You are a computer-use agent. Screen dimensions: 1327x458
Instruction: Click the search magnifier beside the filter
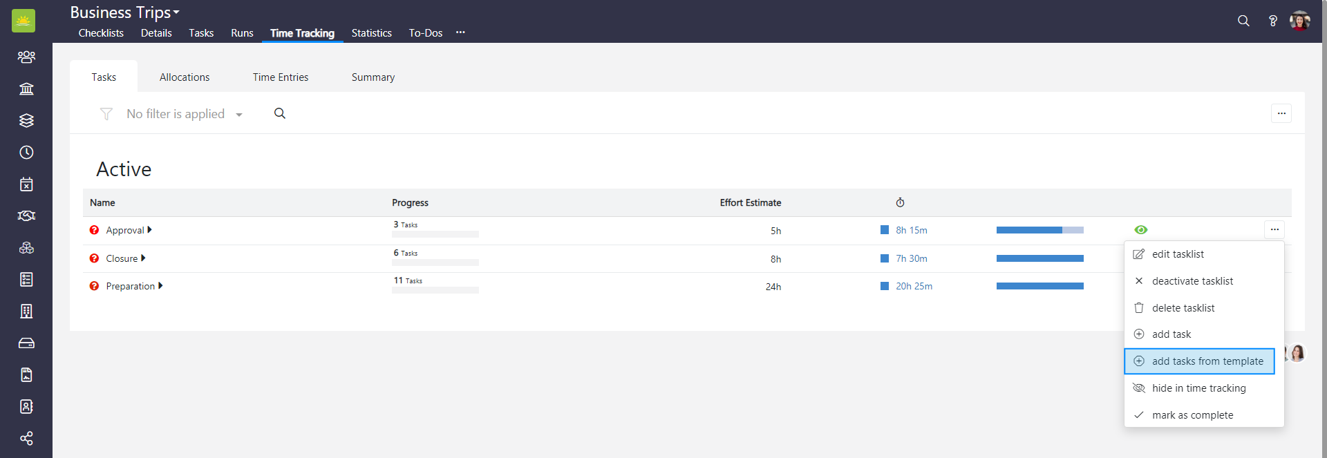(280, 114)
